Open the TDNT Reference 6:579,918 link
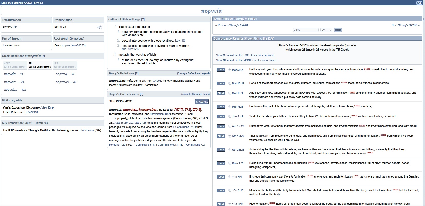The image size is (425, 206). point(32,112)
